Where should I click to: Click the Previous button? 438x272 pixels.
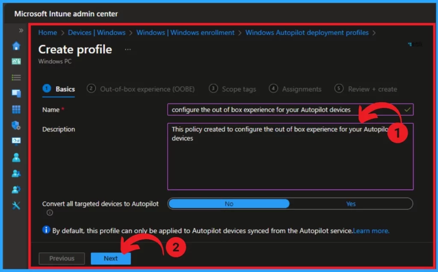point(62,258)
